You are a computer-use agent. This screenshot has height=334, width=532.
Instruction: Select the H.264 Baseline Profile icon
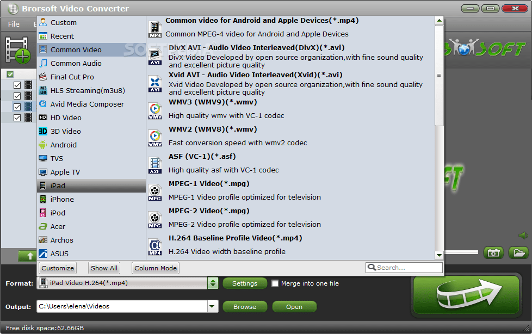click(x=155, y=247)
